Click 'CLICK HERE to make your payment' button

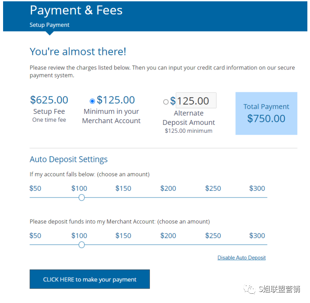click(90, 279)
